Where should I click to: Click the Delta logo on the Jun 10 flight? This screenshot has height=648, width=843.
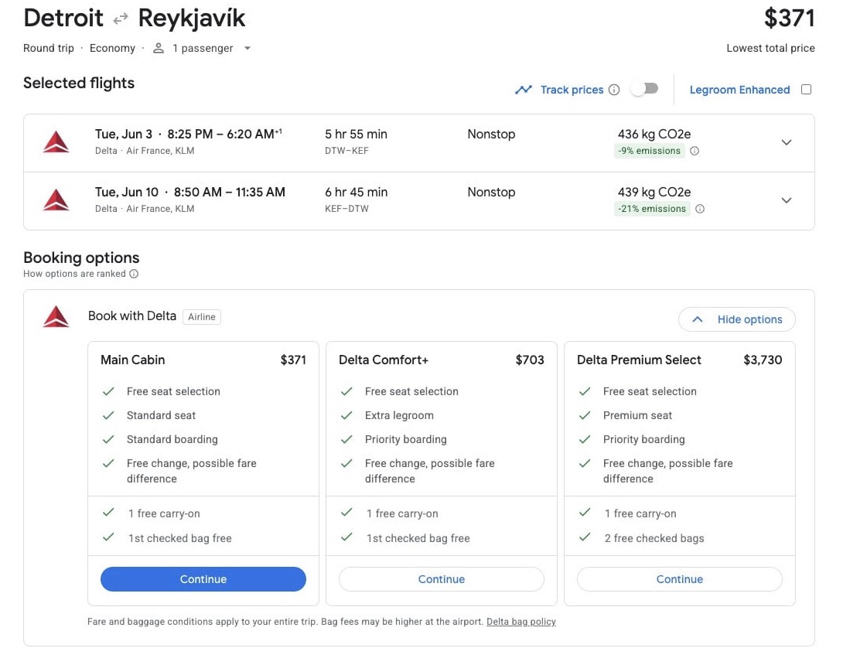[x=56, y=200]
